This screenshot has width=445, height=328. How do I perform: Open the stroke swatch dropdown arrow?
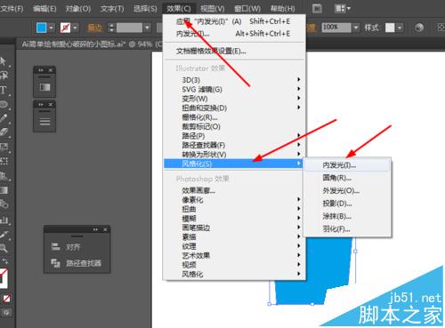pyautogui.click(x=75, y=28)
